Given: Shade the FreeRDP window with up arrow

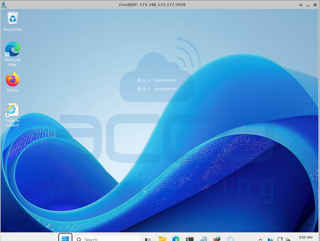Looking at the screenshot, I should pos(301,5).
